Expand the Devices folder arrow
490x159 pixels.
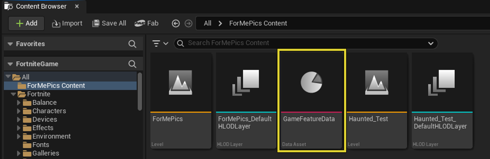point(19,120)
